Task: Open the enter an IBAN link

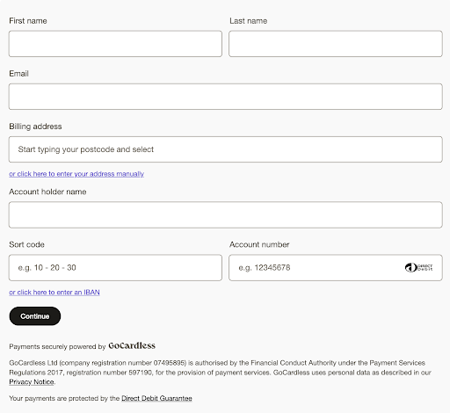Action: [54, 293]
